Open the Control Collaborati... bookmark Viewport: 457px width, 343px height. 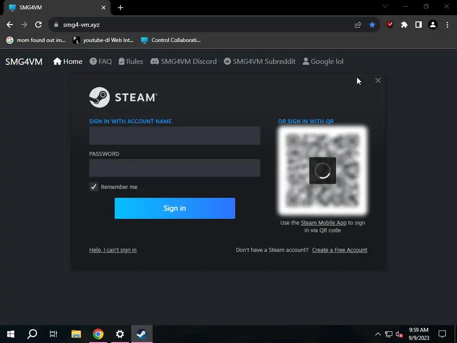pyautogui.click(x=171, y=40)
